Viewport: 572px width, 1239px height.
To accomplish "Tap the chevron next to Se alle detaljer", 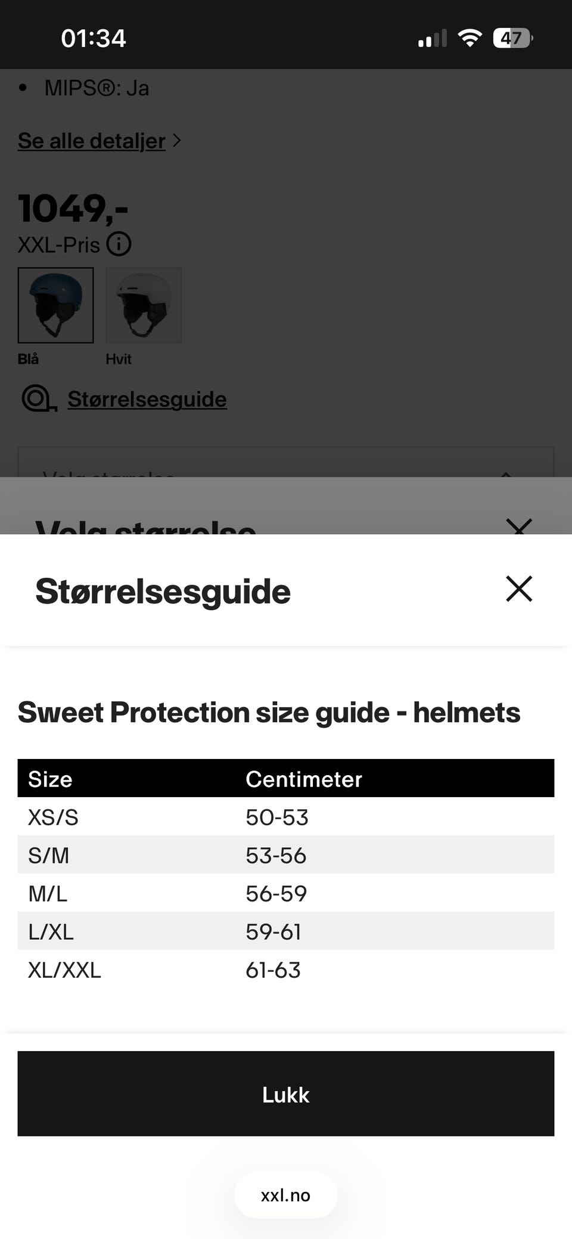I will click(x=176, y=141).
